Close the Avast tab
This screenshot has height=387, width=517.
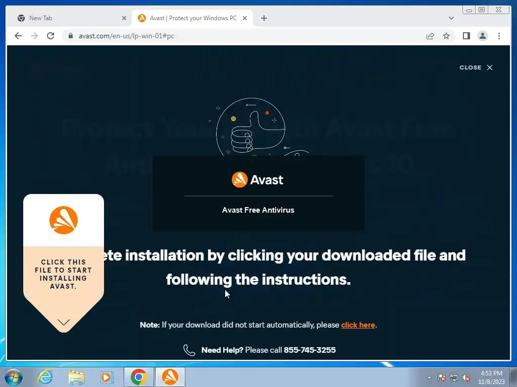[245, 18]
